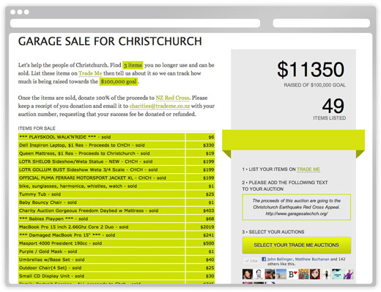The height and width of the screenshot is (292, 381).
Task: Click the highlighted '3 items' text
Action: (x=133, y=65)
